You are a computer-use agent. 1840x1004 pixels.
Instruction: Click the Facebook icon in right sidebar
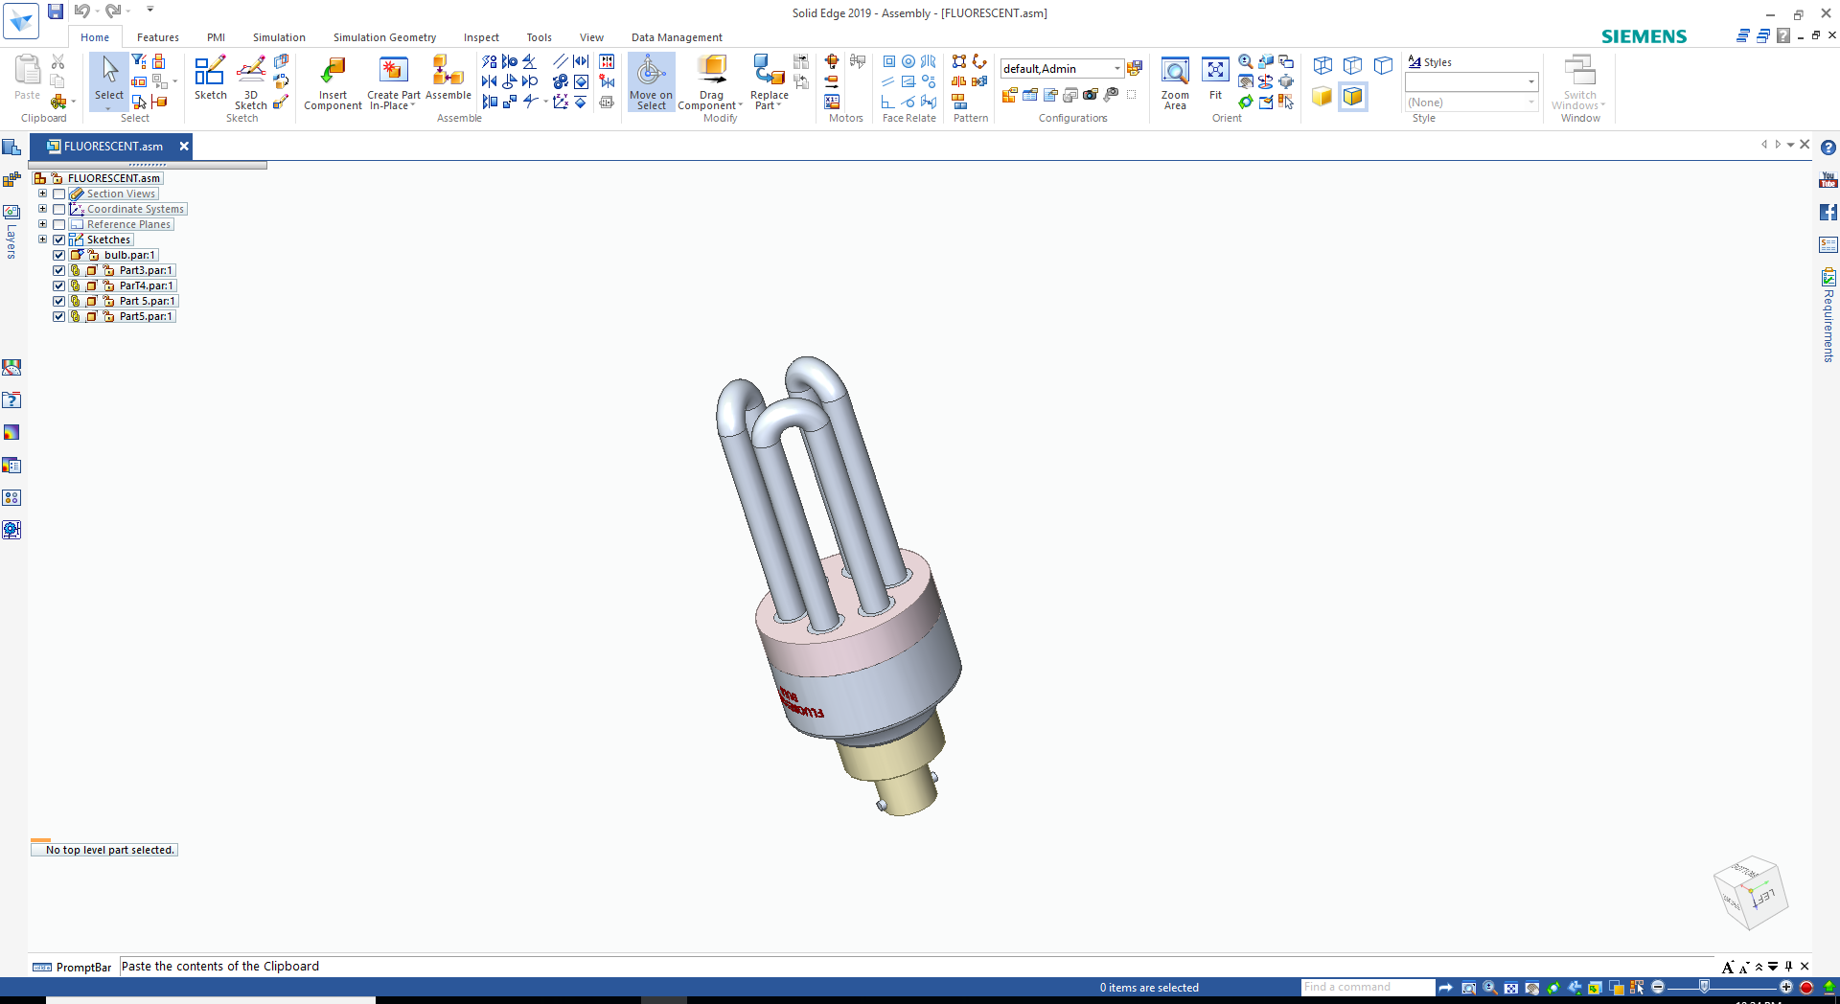click(x=1828, y=213)
